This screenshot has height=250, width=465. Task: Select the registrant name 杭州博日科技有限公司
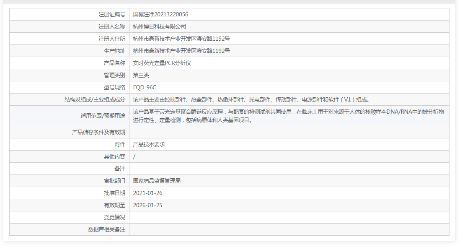159,26
